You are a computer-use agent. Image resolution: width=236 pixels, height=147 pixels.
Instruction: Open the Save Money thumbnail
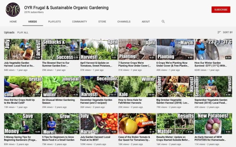pos(23,123)
